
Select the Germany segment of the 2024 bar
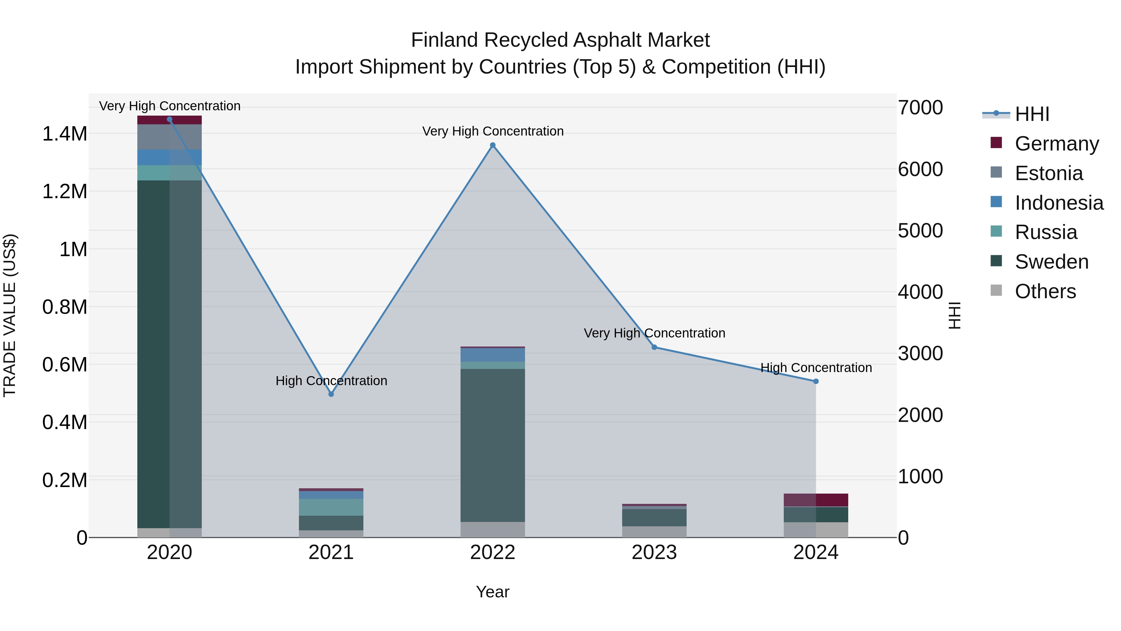tap(816, 500)
